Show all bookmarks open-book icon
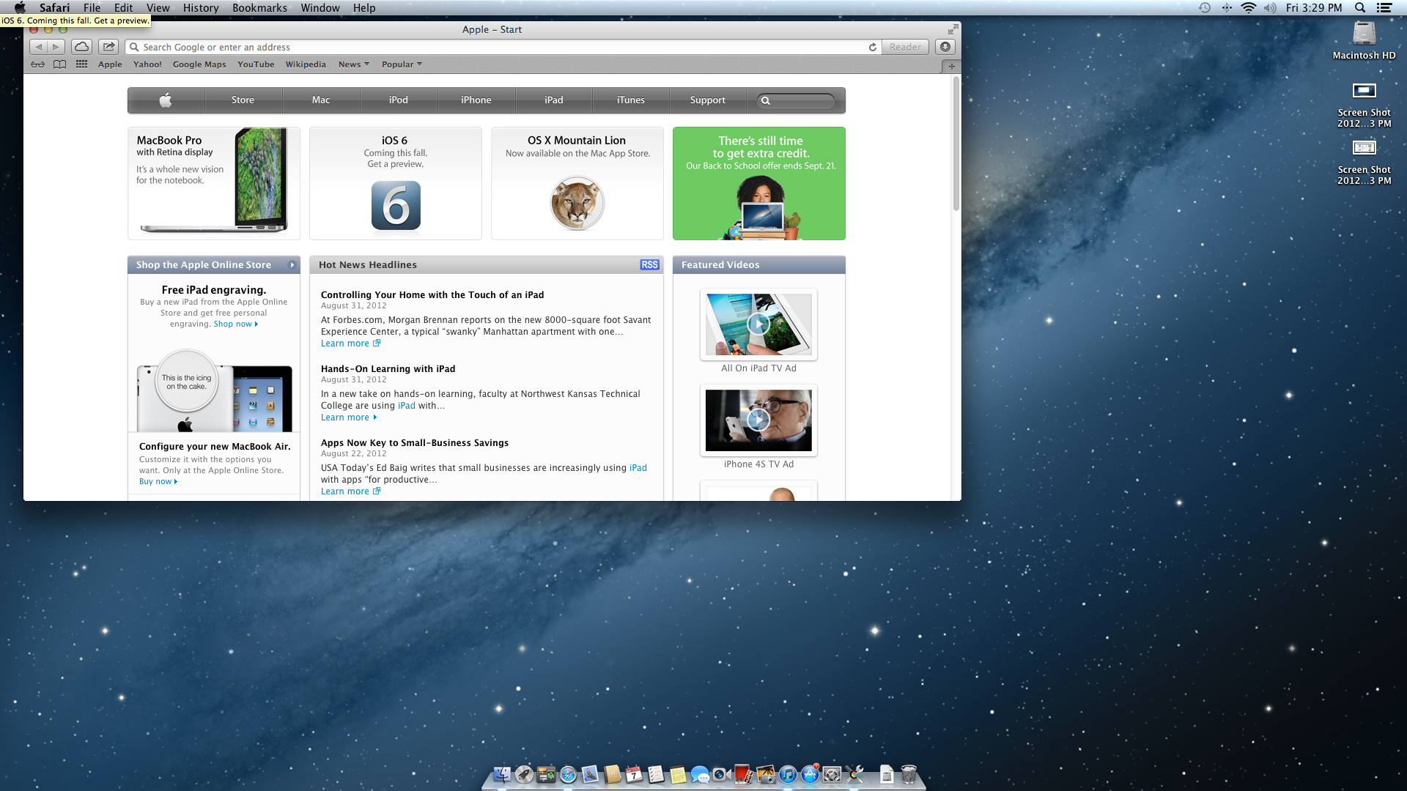The image size is (1407, 791). (x=60, y=64)
